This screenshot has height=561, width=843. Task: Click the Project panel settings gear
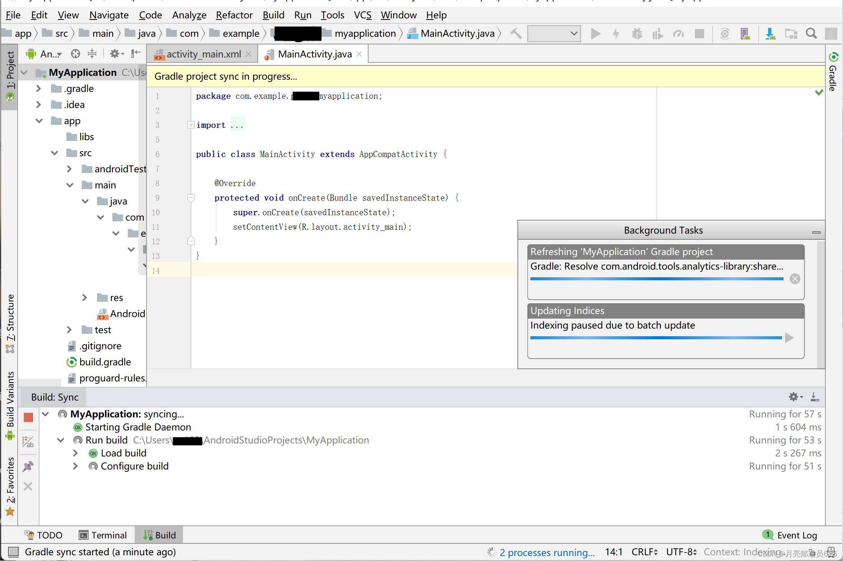click(115, 54)
